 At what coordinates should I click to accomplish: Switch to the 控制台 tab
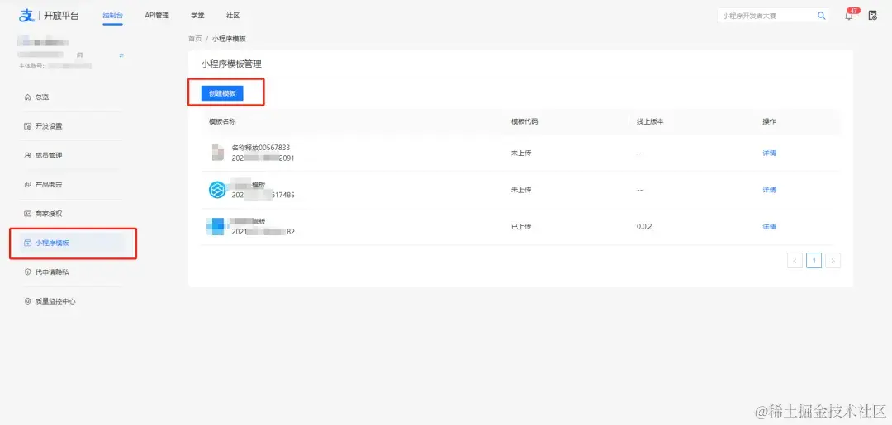[112, 16]
